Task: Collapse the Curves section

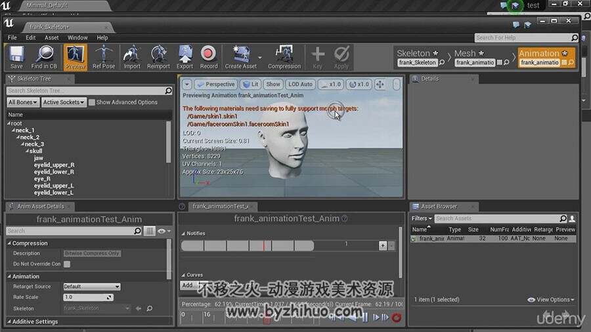Action: coord(184,275)
